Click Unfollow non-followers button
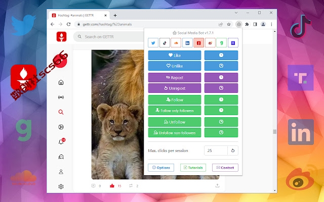The height and width of the screenshot is (202, 324). click(174, 133)
